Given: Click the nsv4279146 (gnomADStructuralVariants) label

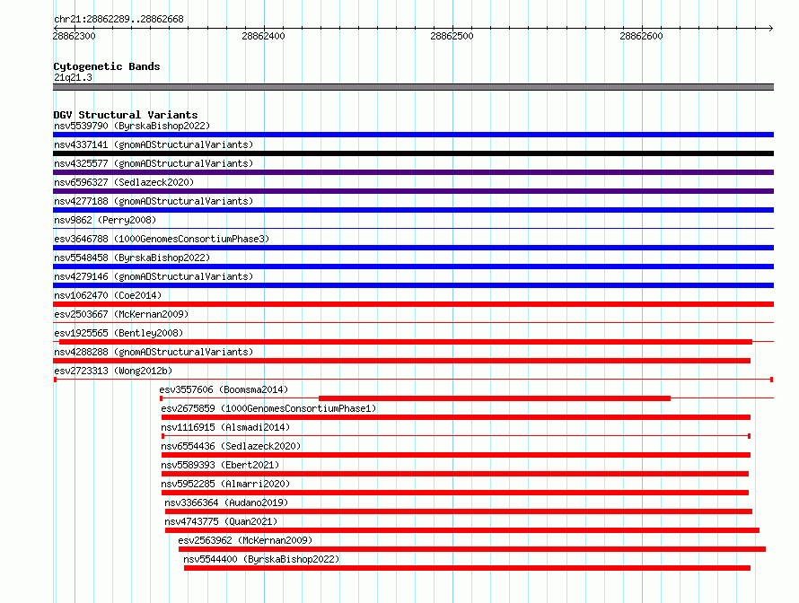Looking at the screenshot, I should [x=154, y=276].
